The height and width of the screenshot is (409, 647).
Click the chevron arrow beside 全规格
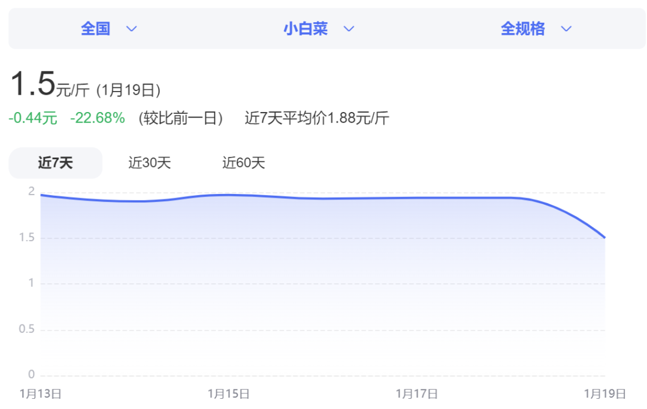(x=566, y=29)
